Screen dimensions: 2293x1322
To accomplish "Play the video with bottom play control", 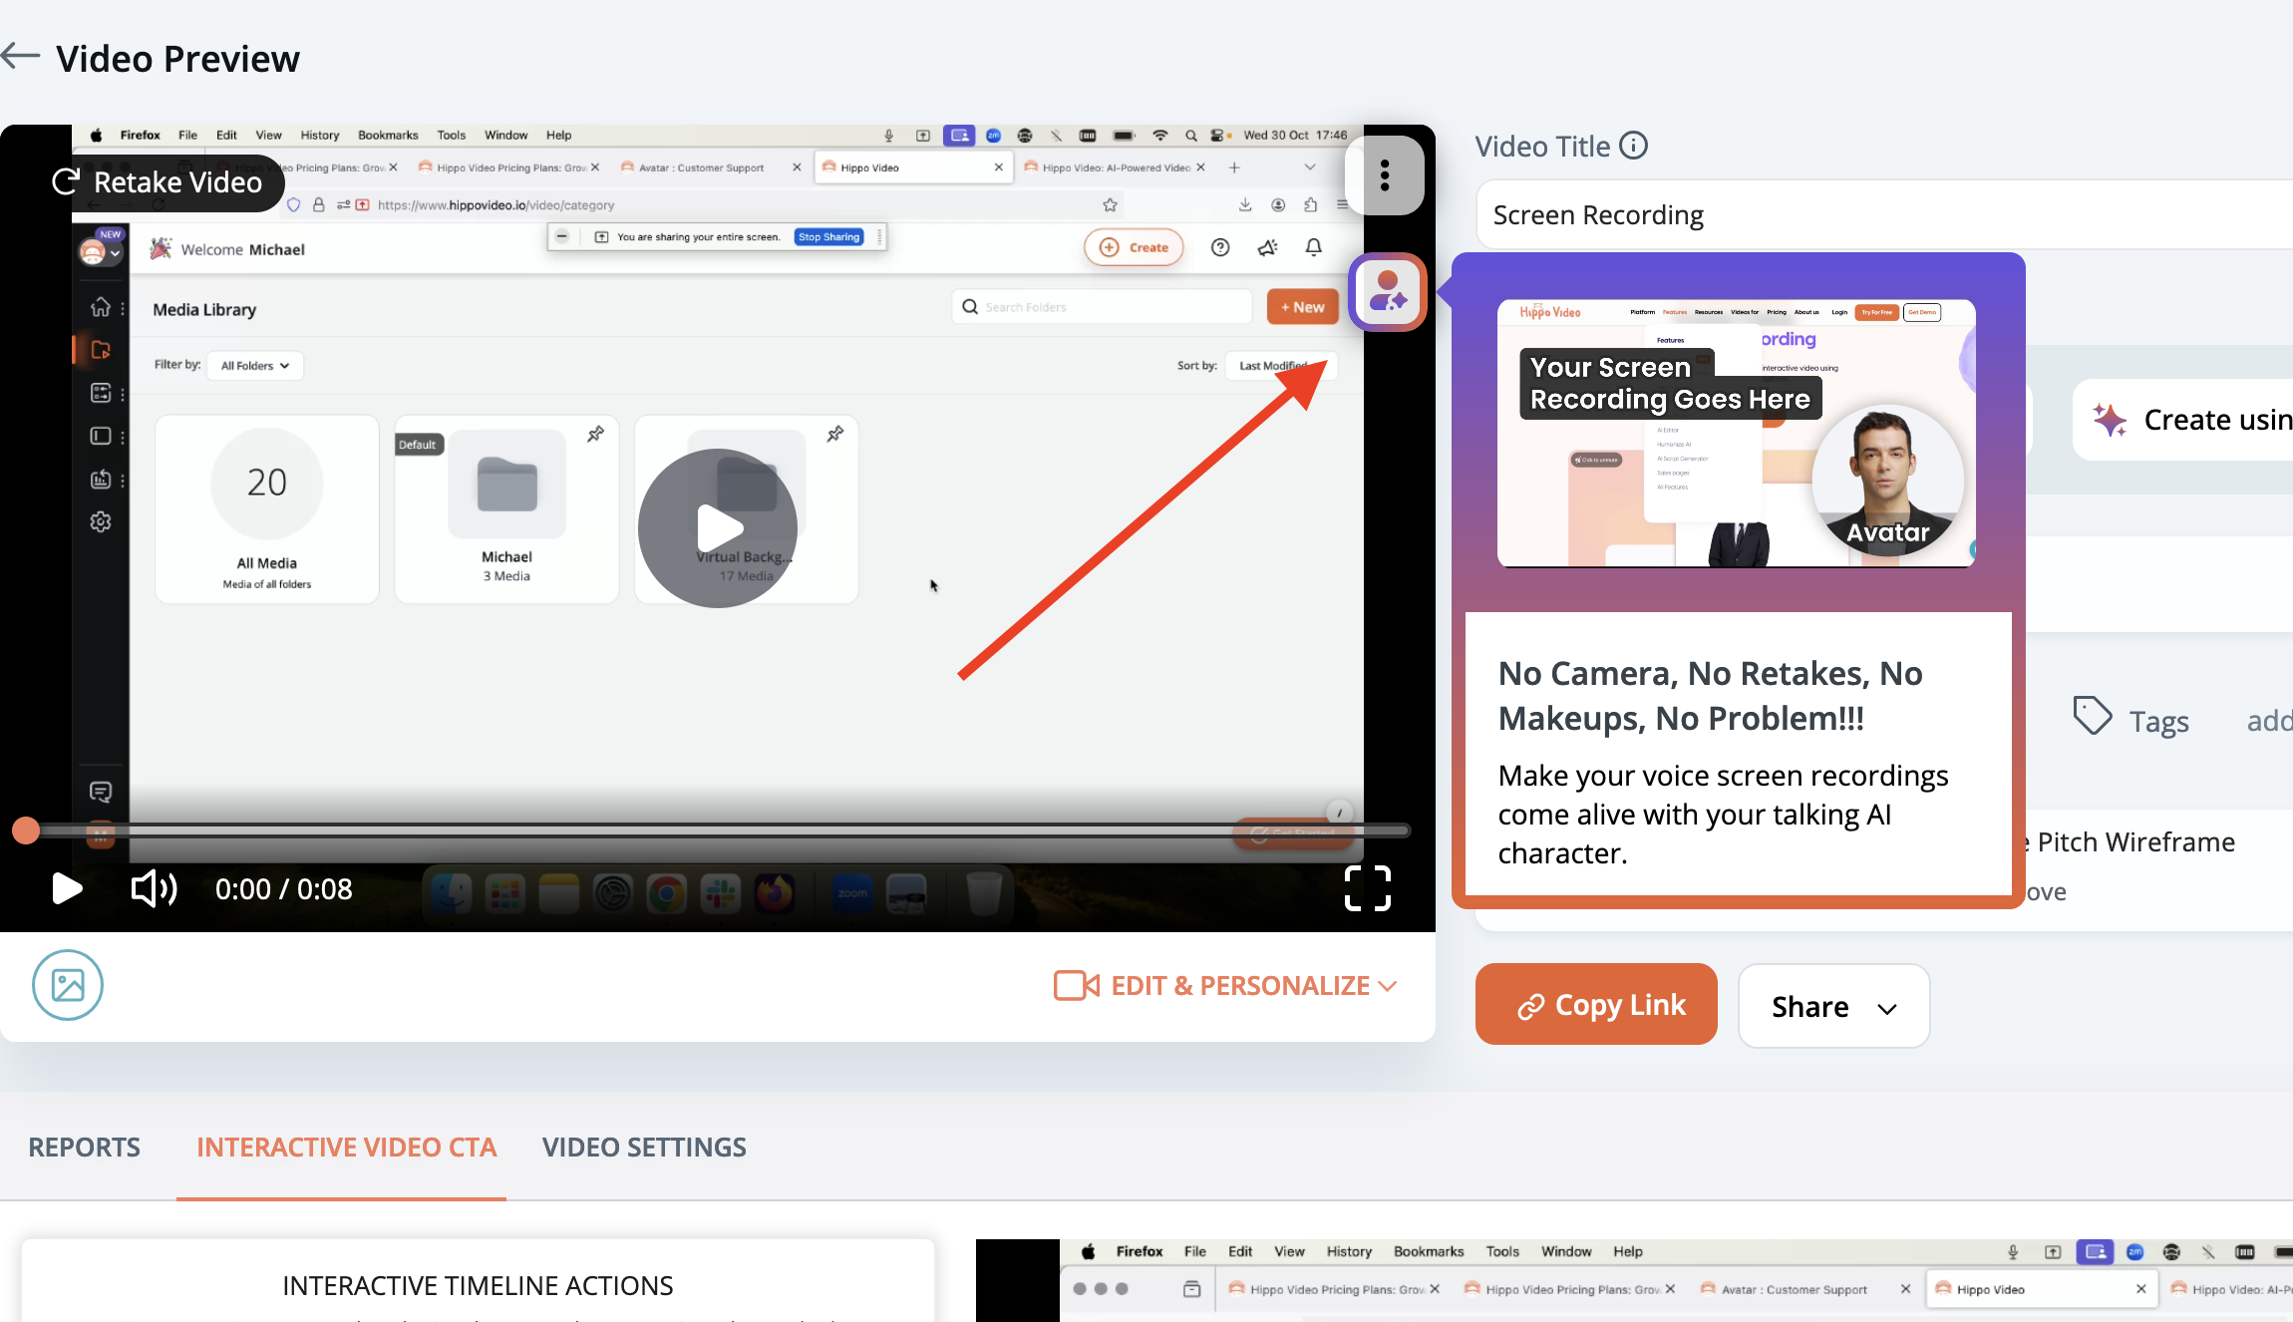I will (66, 887).
